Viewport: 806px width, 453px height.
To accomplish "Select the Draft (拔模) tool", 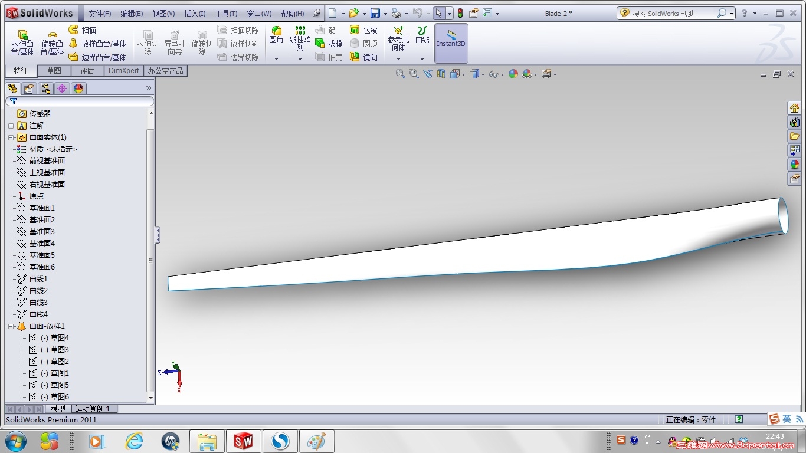I will pyautogui.click(x=329, y=44).
